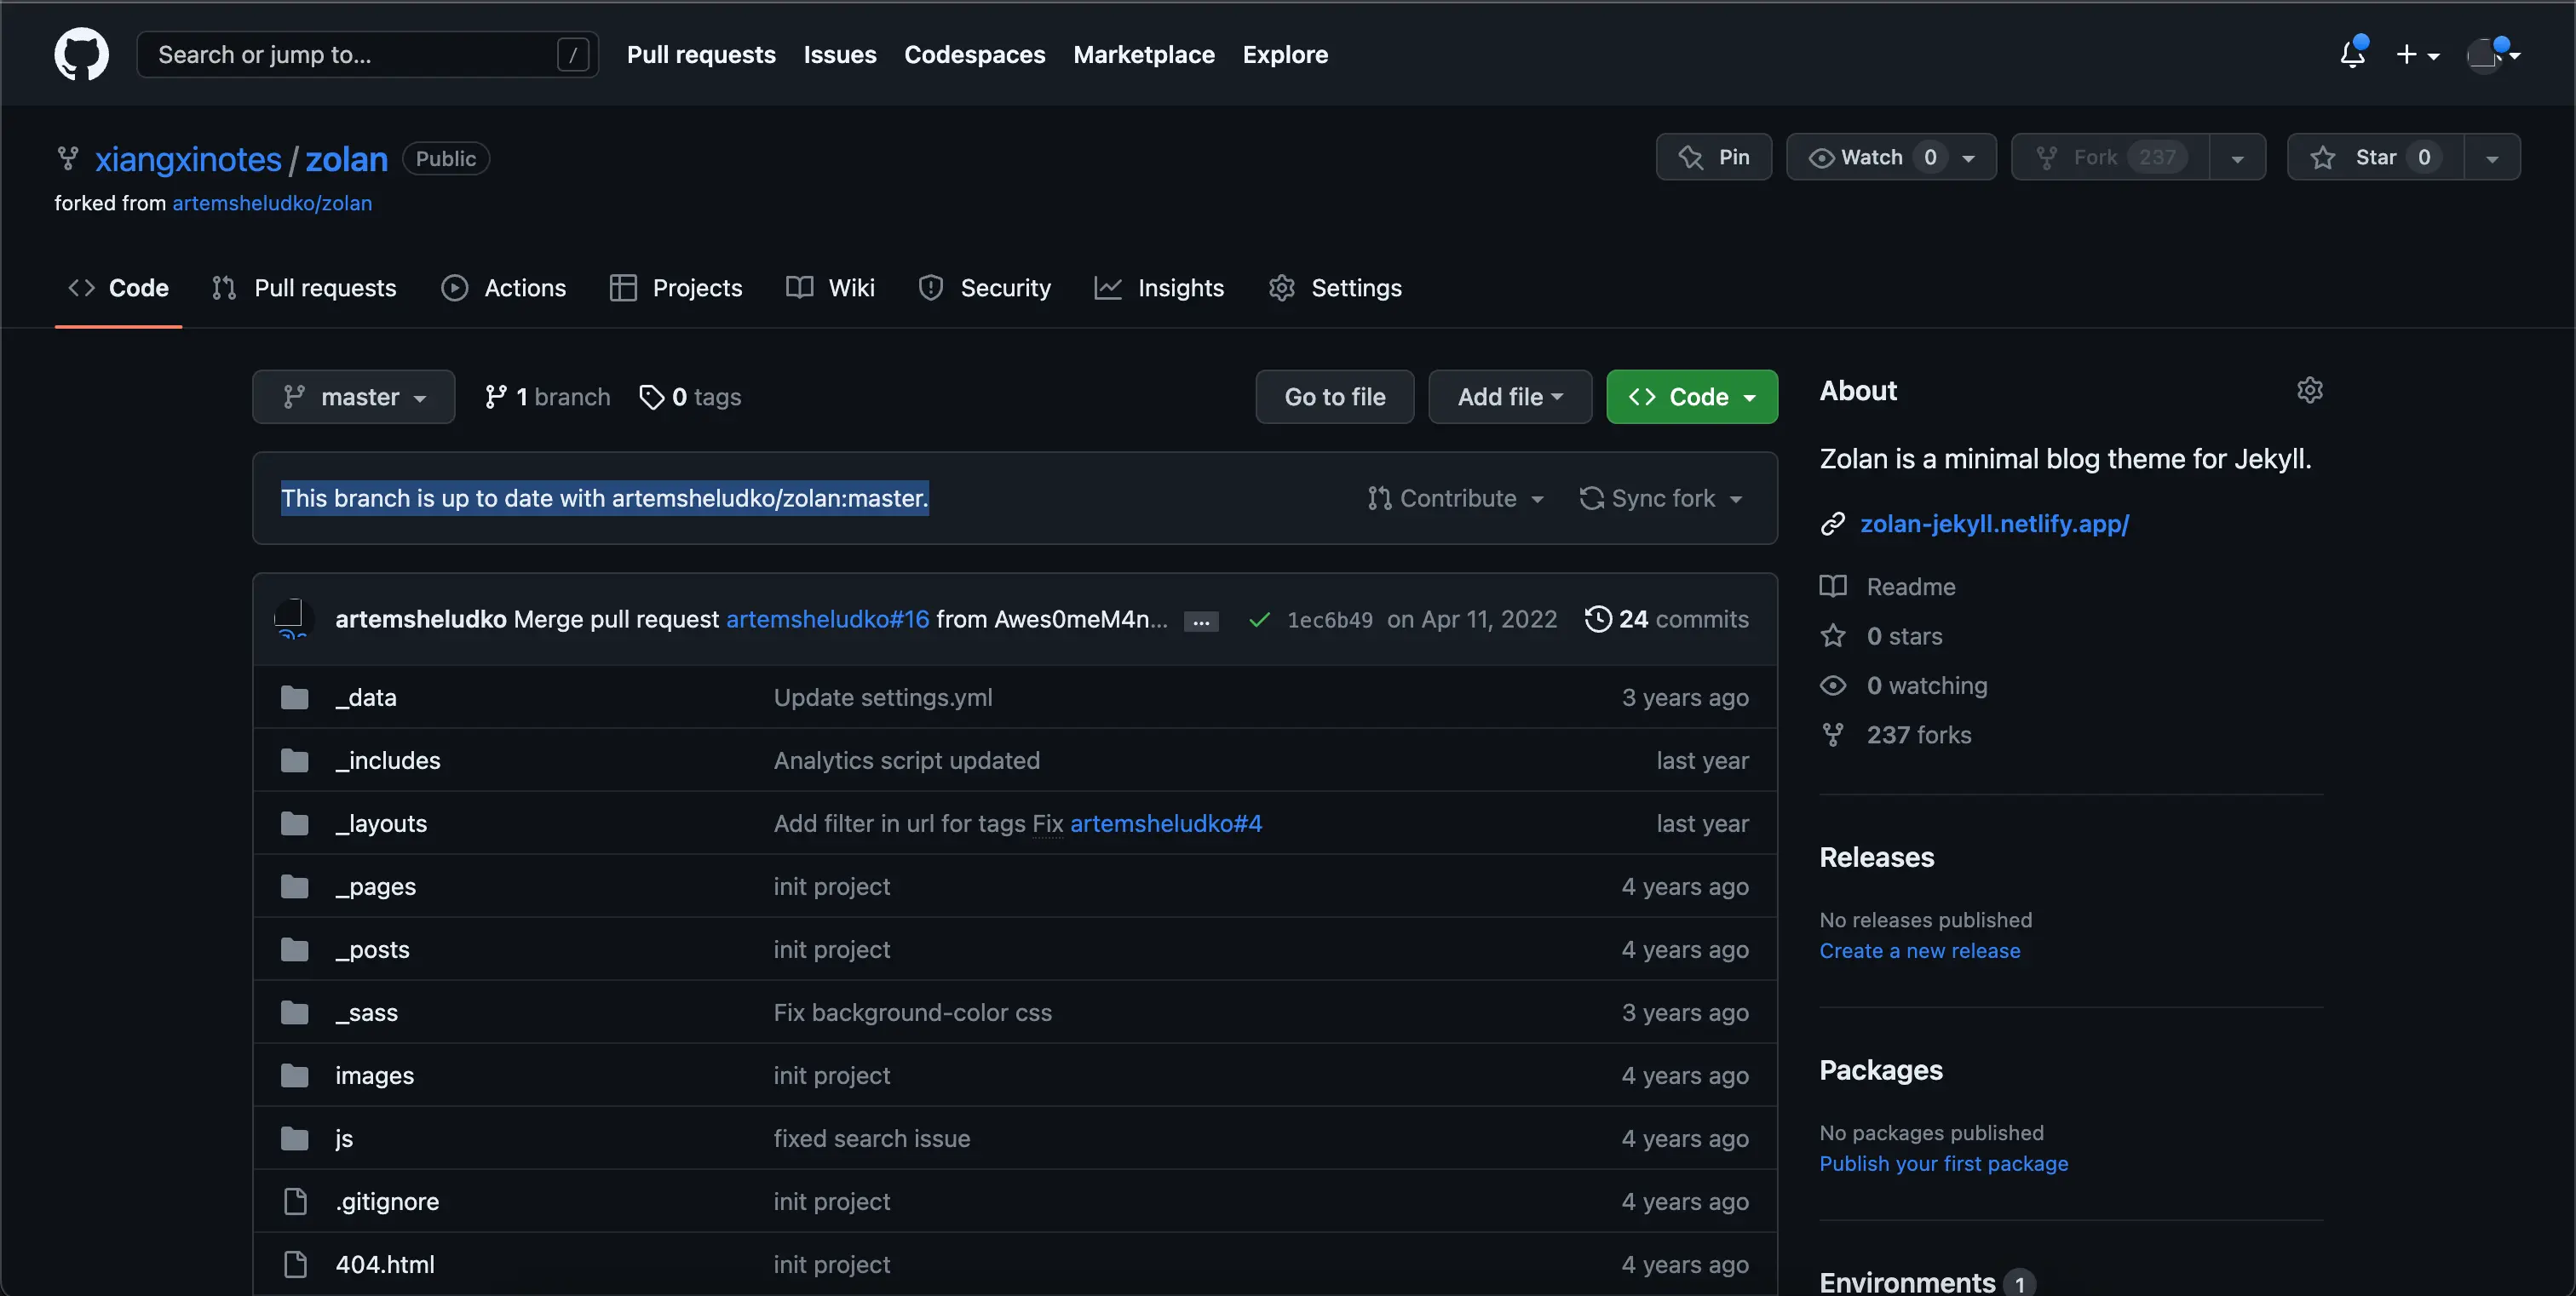Click the GitHub Octocat logo
2576x1296 pixels.
(81, 54)
